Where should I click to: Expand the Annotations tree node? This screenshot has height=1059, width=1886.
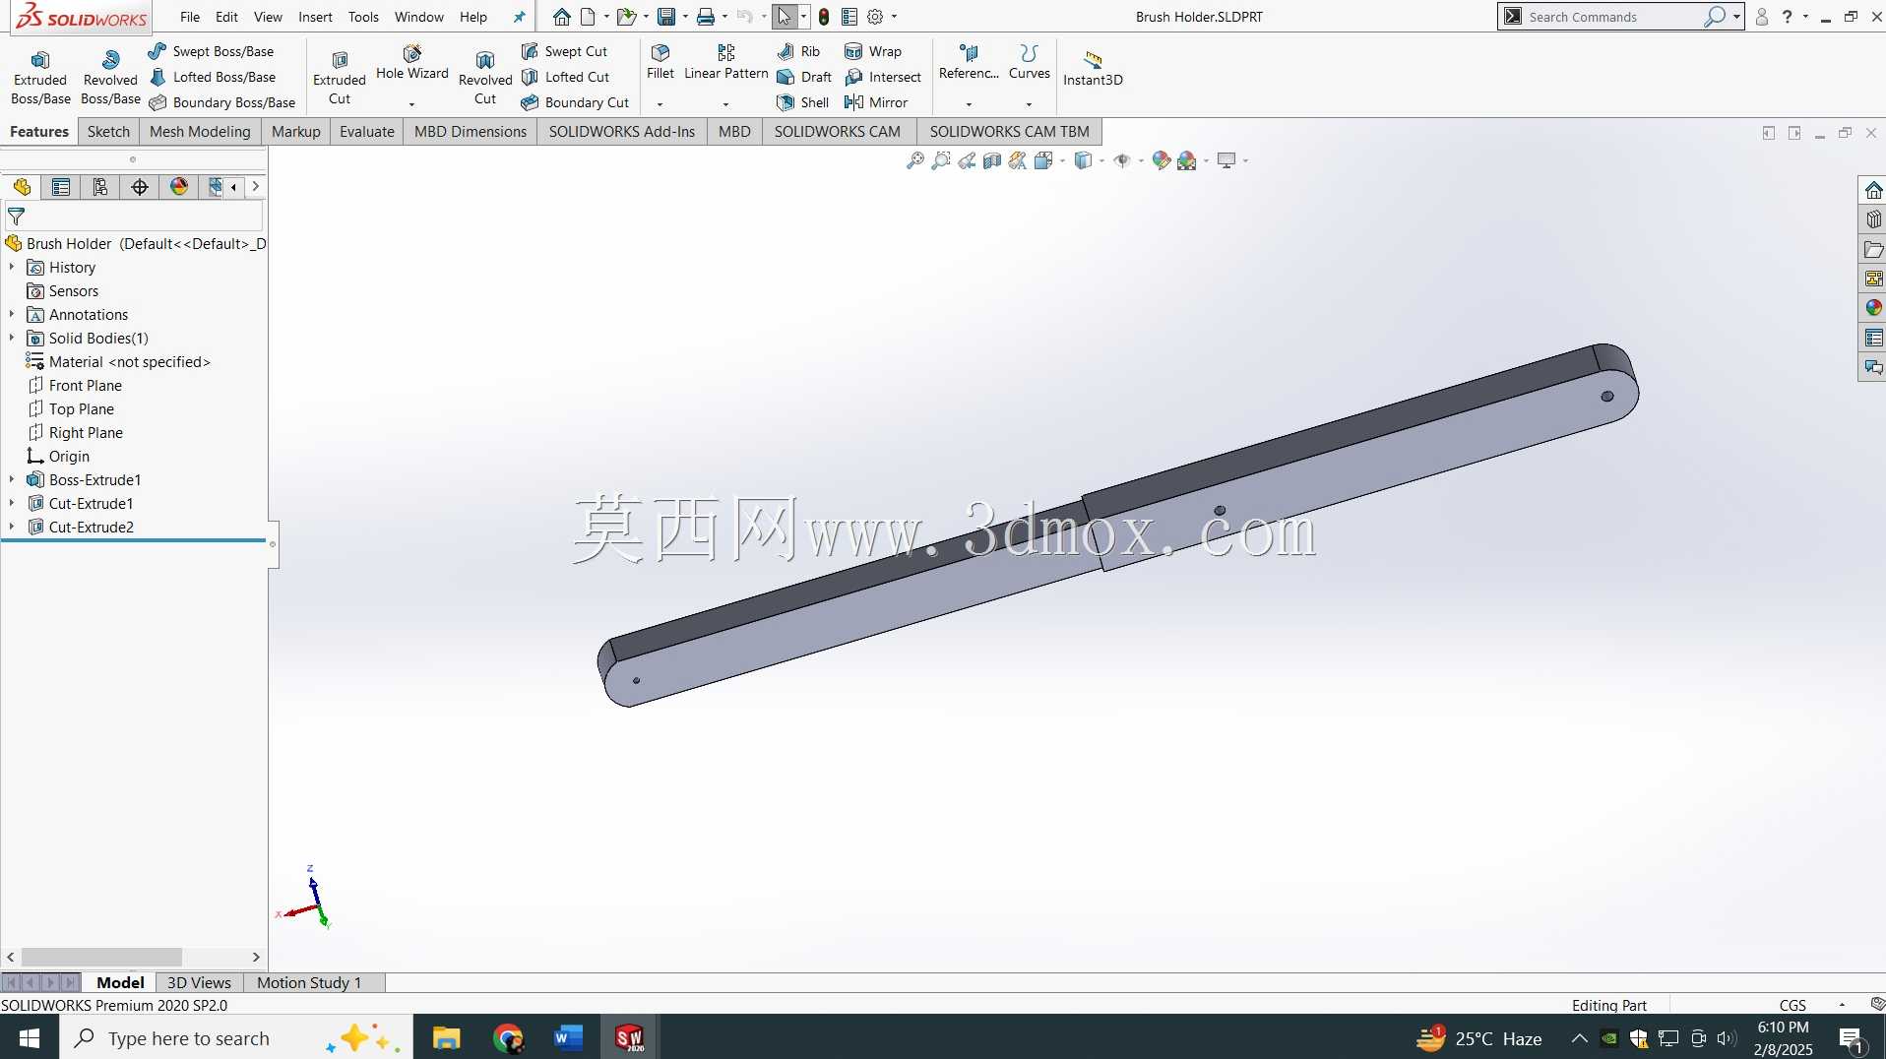click(x=12, y=314)
